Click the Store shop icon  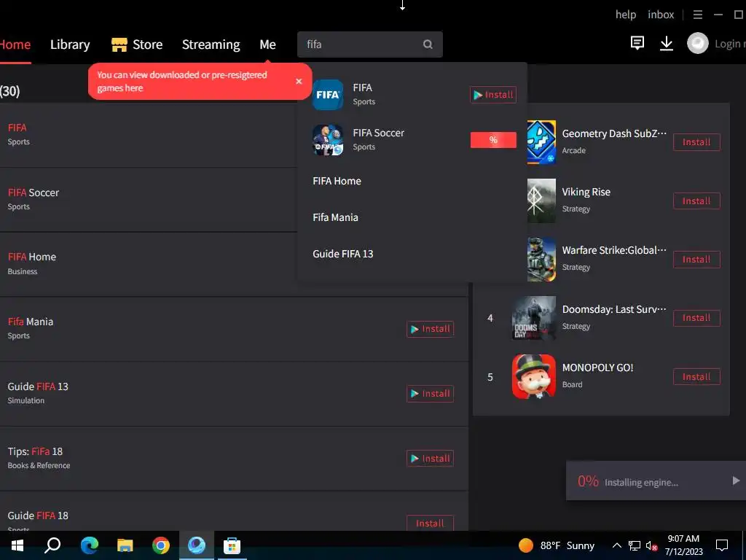pyautogui.click(x=119, y=44)
